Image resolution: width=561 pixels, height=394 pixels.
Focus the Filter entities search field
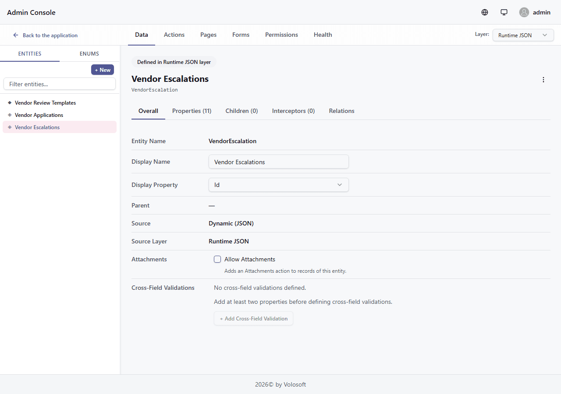point(60,84)
